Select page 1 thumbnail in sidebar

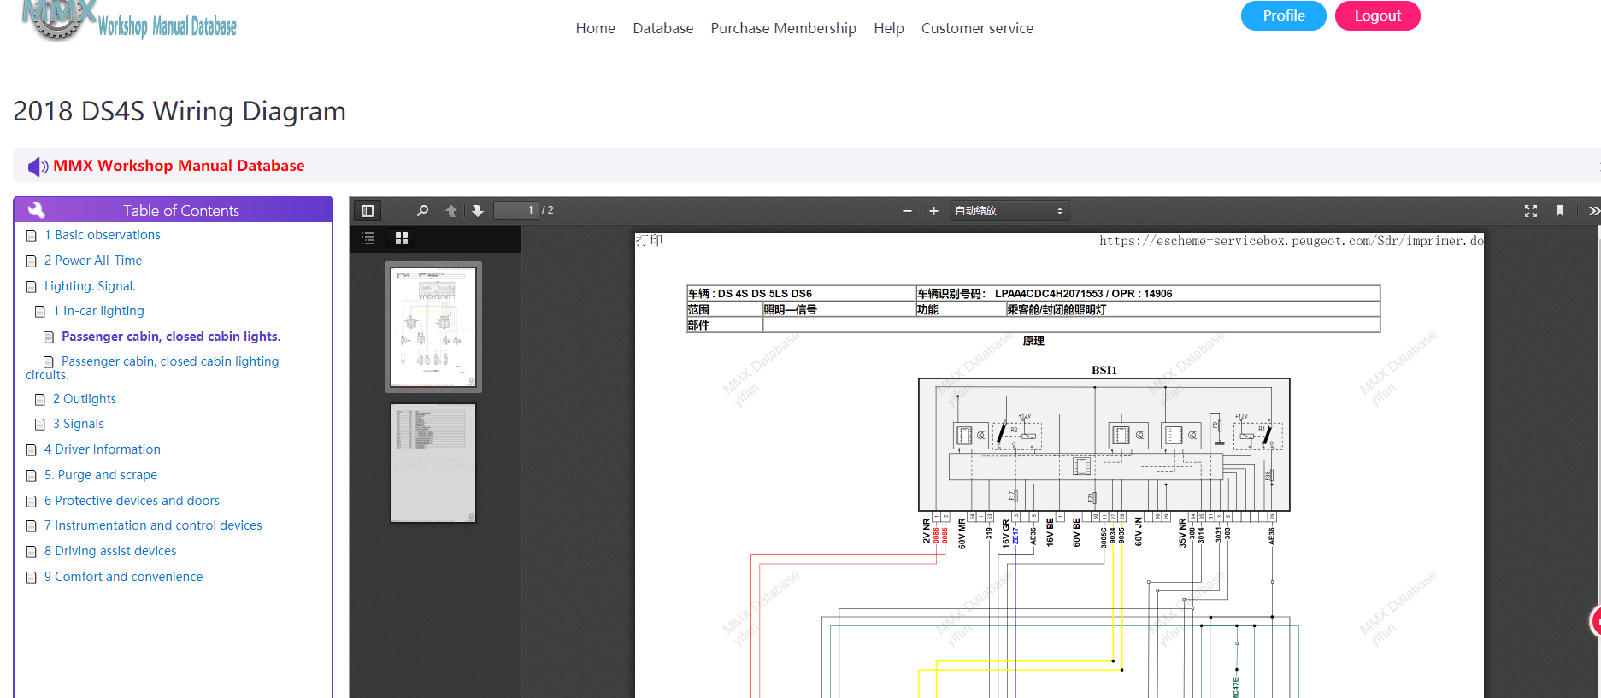433,327
